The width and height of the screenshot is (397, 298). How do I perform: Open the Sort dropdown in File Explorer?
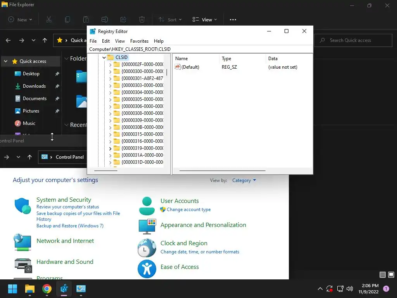pyautogui.click(x=170, y=19)
